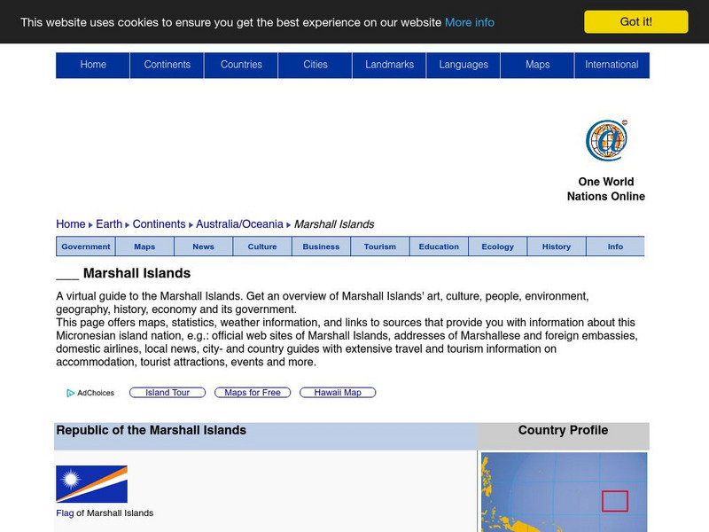Open the Ecology tab

[497, 246]
